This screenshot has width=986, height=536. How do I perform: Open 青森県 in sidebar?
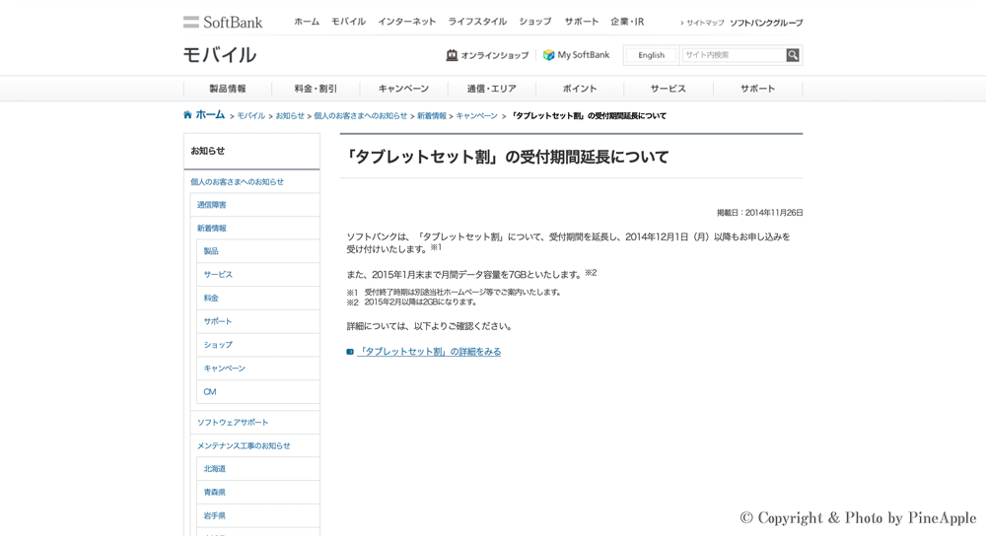click(214, 492)
